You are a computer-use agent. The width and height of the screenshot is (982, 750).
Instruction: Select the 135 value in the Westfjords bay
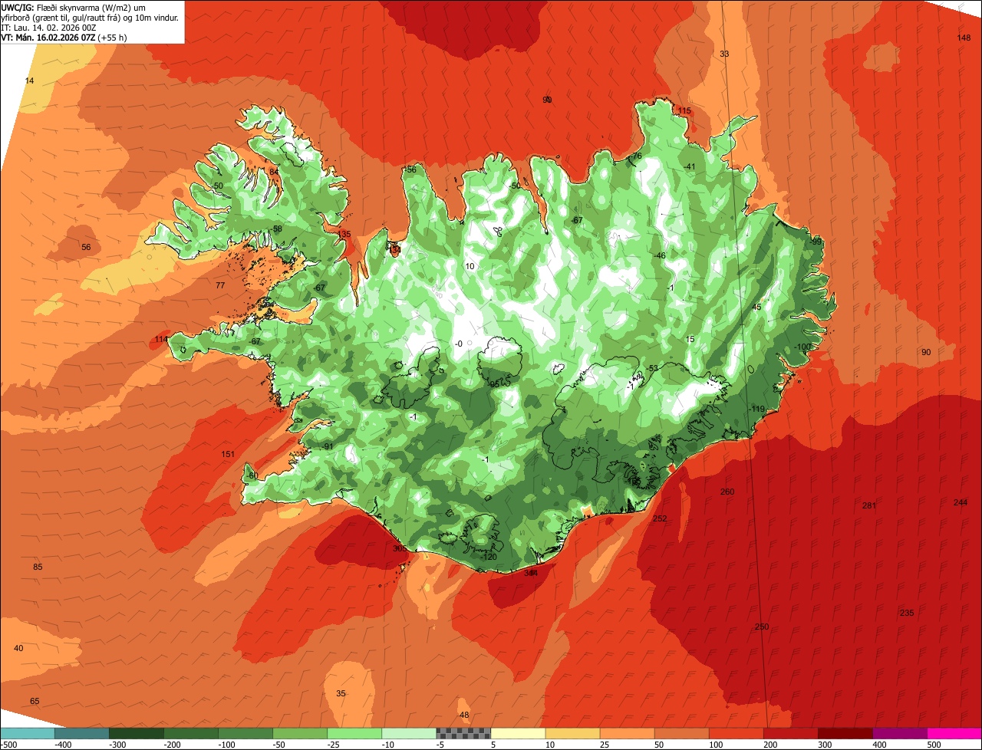[x=344, y=235]
